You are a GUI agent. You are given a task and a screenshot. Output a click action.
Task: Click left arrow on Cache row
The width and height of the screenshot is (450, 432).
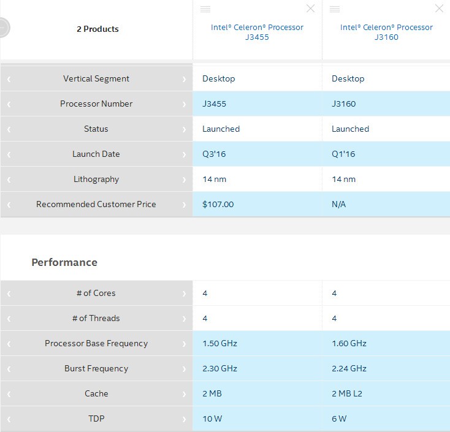pos(9,394)
